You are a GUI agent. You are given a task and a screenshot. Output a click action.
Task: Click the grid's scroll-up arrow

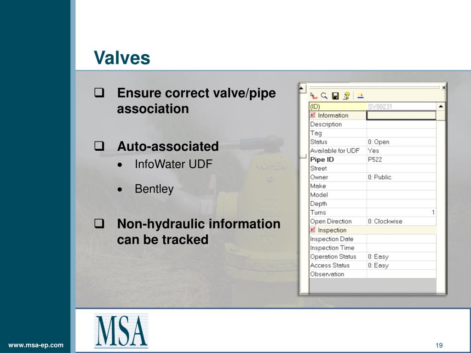click(x=441, y=106)
